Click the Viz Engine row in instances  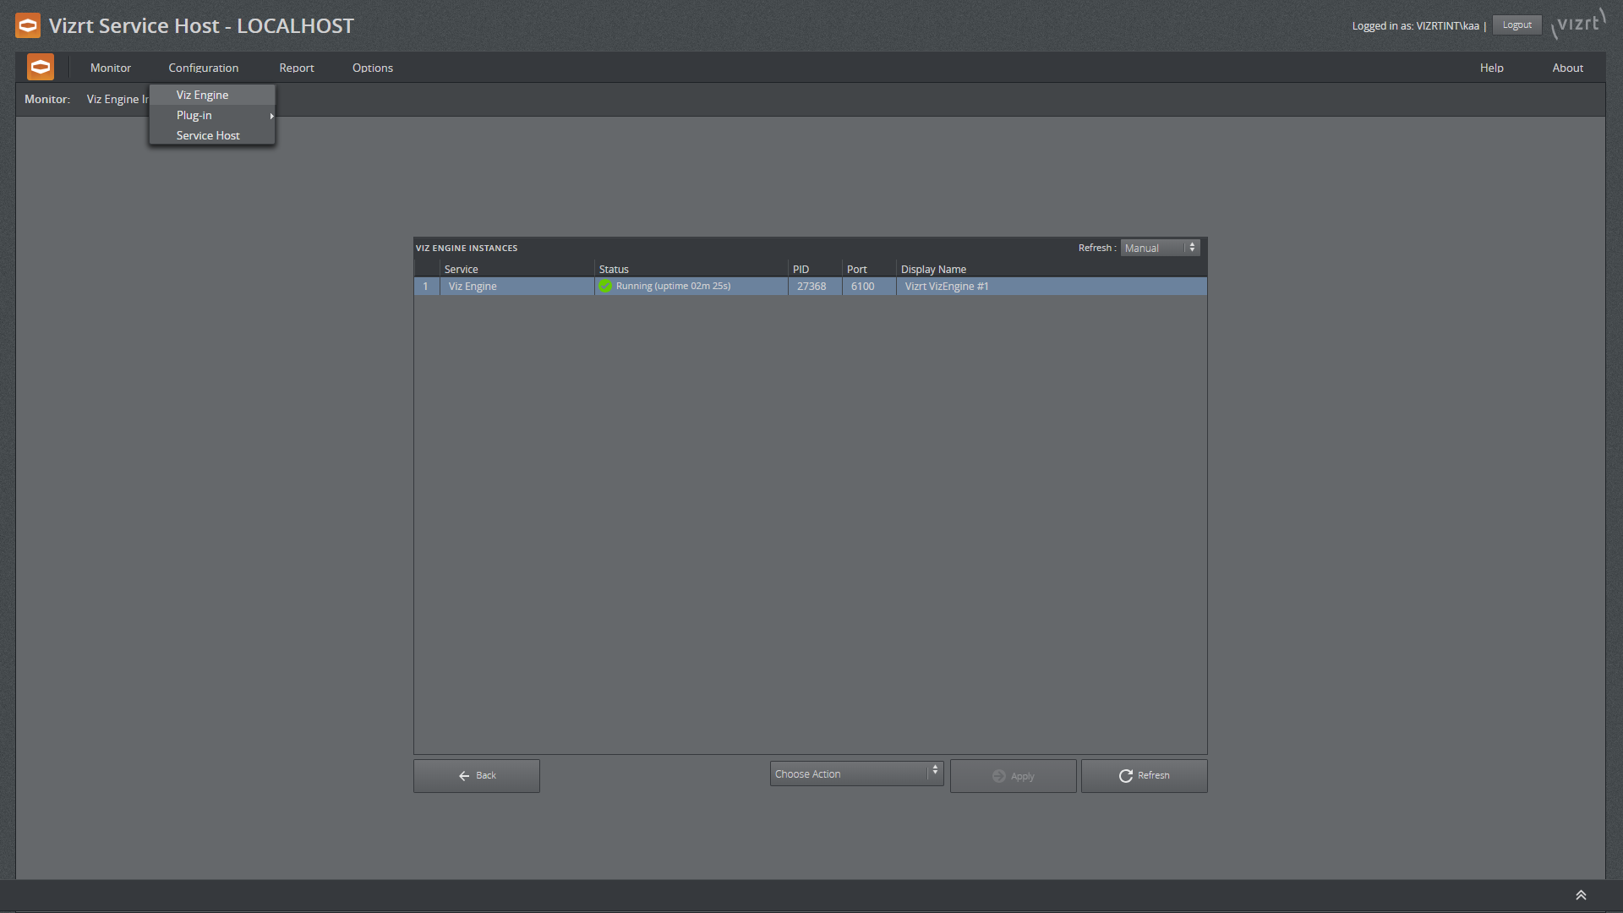point(809,286)
